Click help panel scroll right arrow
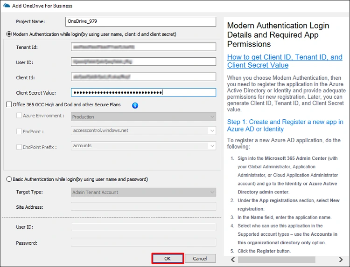The width and height of the screenshot is (350, 267). point(341,260)
